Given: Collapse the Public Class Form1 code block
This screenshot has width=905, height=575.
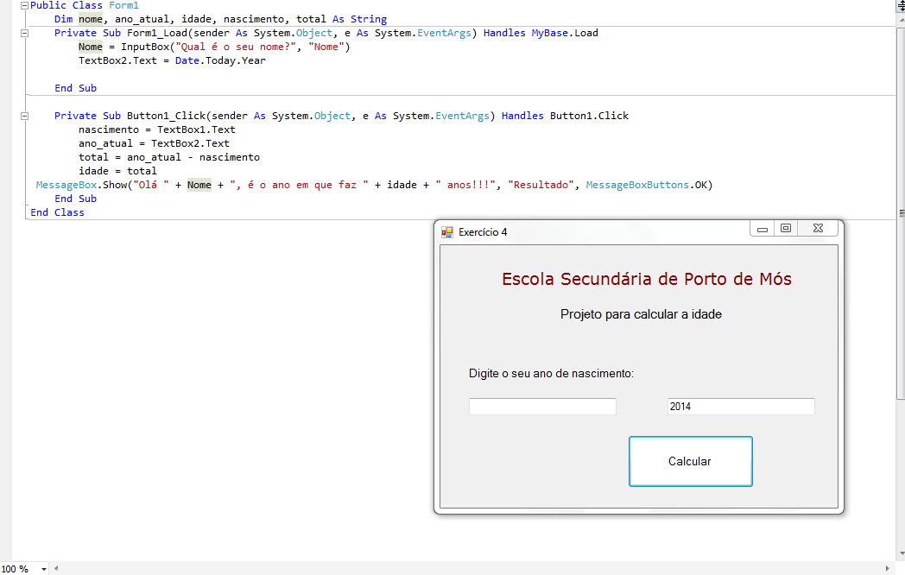Looking at the screenshot, I should tap(24, 6).
